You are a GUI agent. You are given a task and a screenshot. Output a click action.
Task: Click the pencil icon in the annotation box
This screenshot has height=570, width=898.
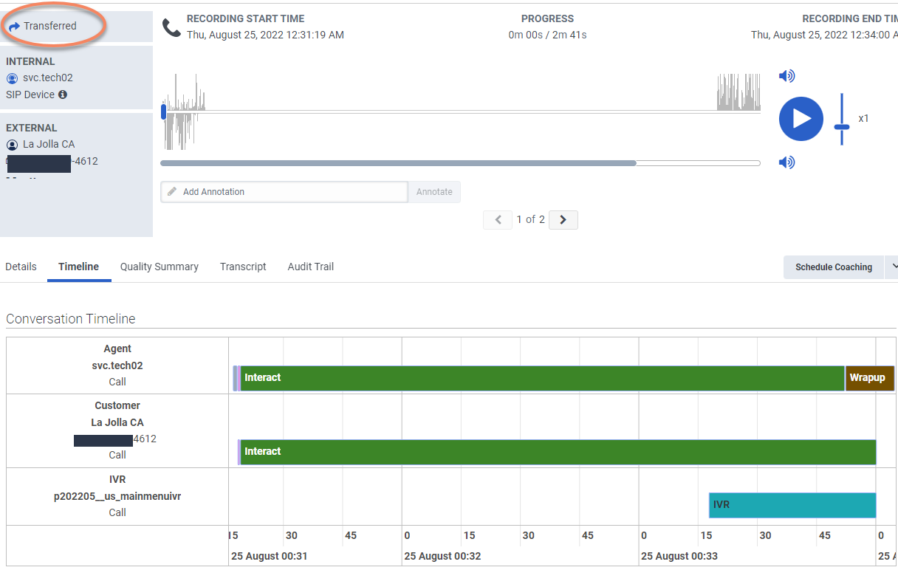tap(172, 192)
